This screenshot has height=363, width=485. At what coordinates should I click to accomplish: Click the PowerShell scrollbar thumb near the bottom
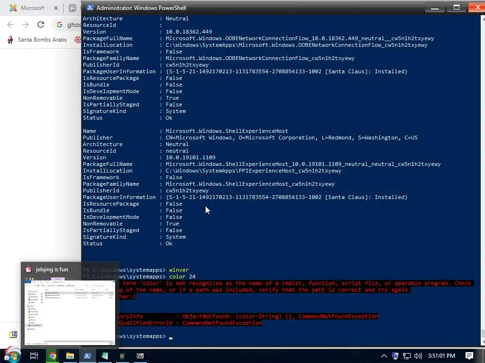(x=483, y=333)
